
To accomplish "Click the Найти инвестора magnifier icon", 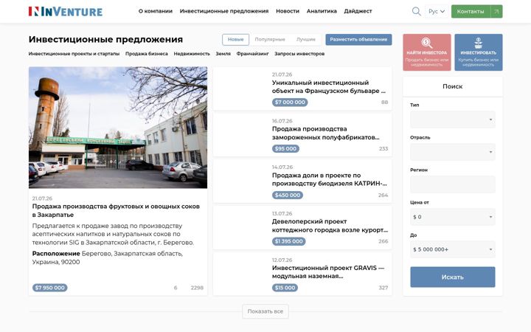I will pyautogui.click(x=427, y=43).
